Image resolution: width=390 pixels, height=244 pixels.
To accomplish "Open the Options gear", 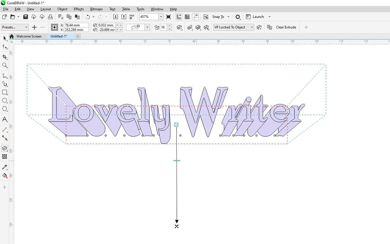I will pyautogui.click(x=238, y=17).
